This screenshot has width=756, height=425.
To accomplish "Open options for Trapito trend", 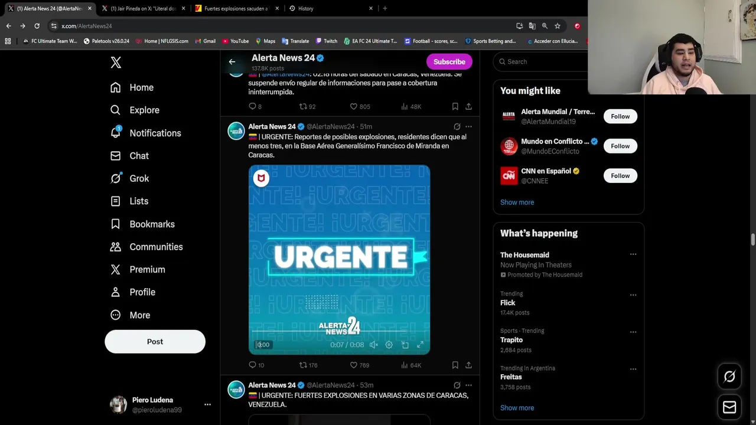I will [x=633, y=332].
